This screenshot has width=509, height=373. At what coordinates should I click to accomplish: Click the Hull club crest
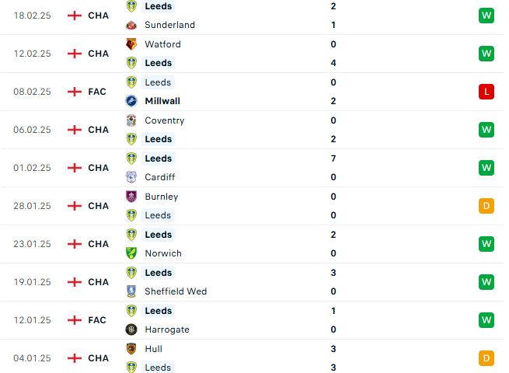[131, 349]
